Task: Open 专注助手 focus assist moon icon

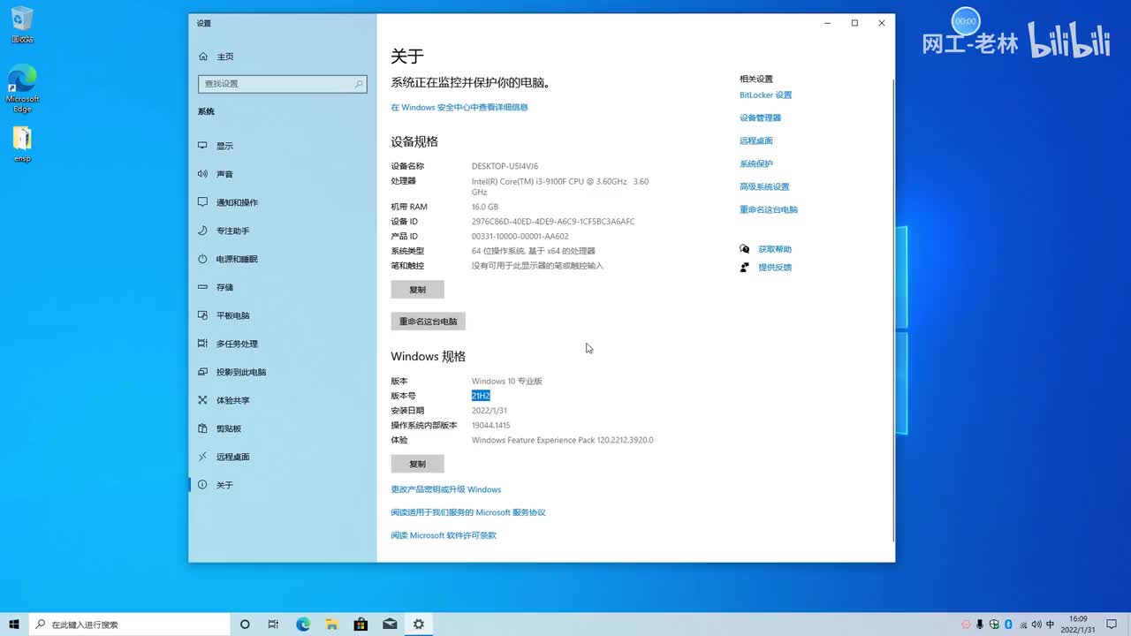Action: click(x=202, y=231)
